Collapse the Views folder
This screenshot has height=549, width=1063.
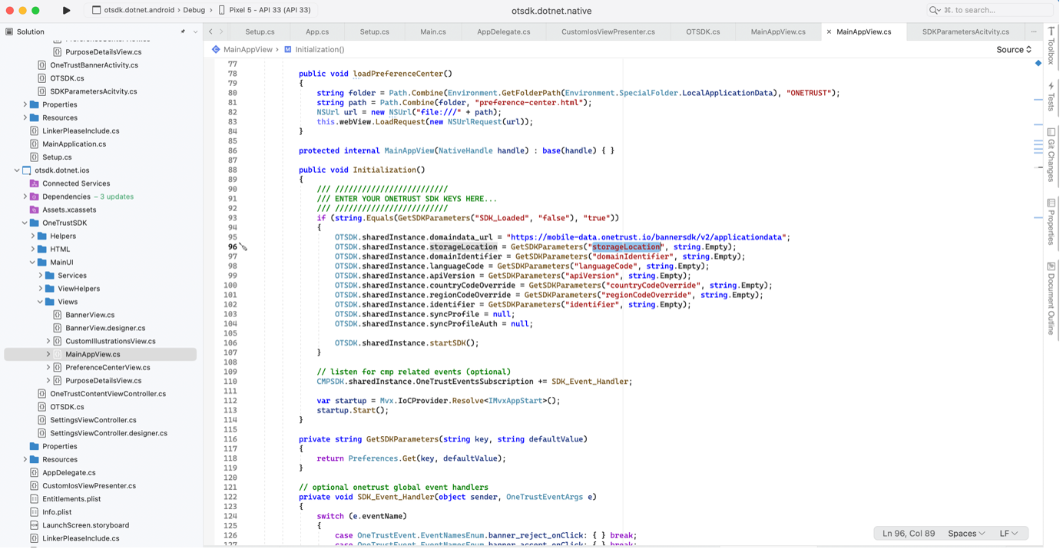point(40,302)
